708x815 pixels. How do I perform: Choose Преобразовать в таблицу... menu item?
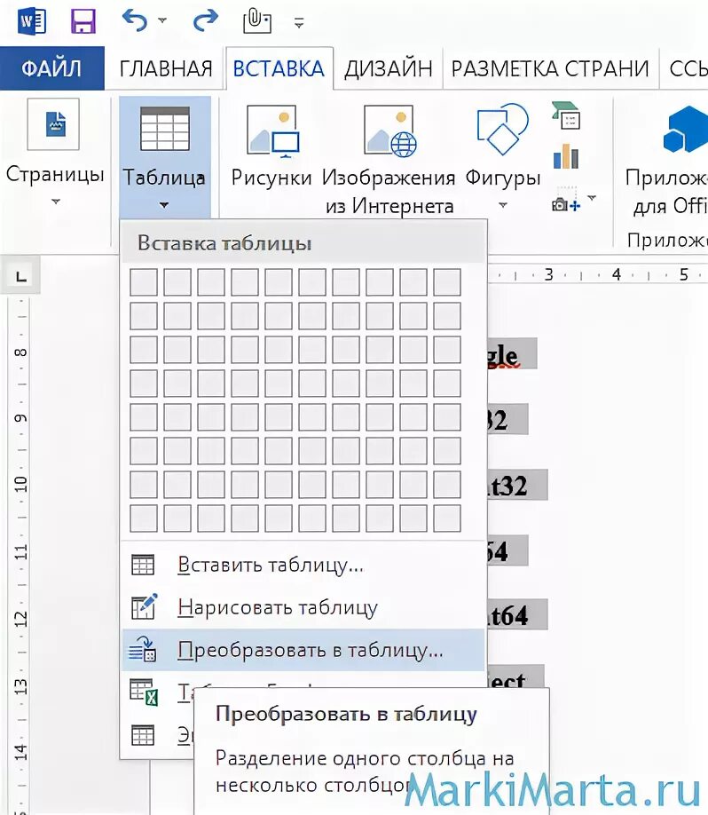(x=303, y=650)
